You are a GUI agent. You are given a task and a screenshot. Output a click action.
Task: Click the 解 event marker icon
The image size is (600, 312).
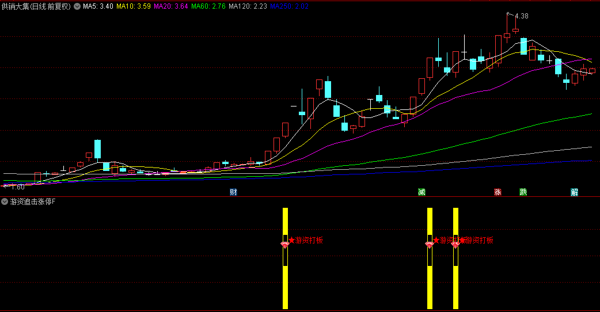(x=574, y=192)
